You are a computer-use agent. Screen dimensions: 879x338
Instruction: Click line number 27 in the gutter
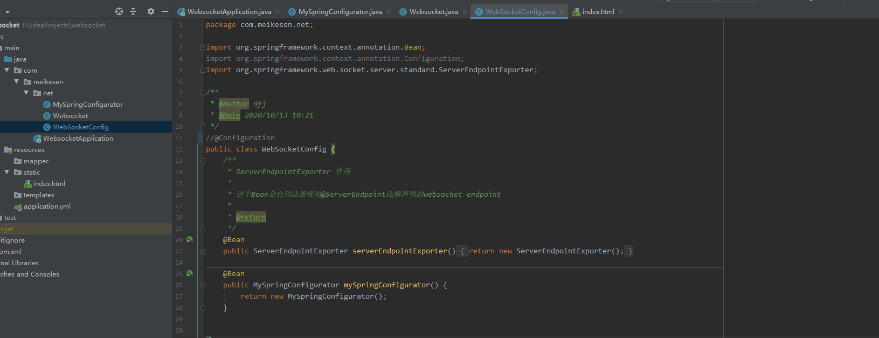point(179,296)
